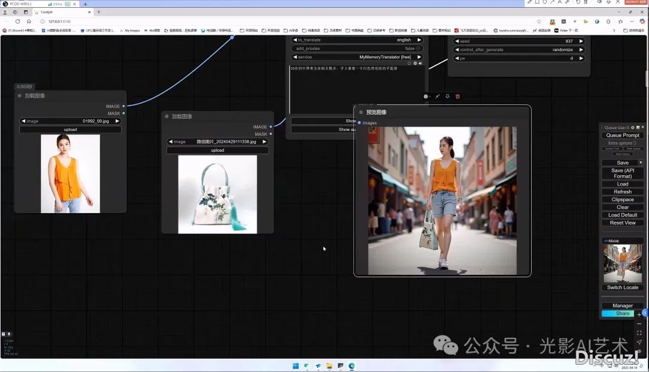Open a new browser tab with plus
Viewport: 649px width, 372px height.
[x=99, y=12]
